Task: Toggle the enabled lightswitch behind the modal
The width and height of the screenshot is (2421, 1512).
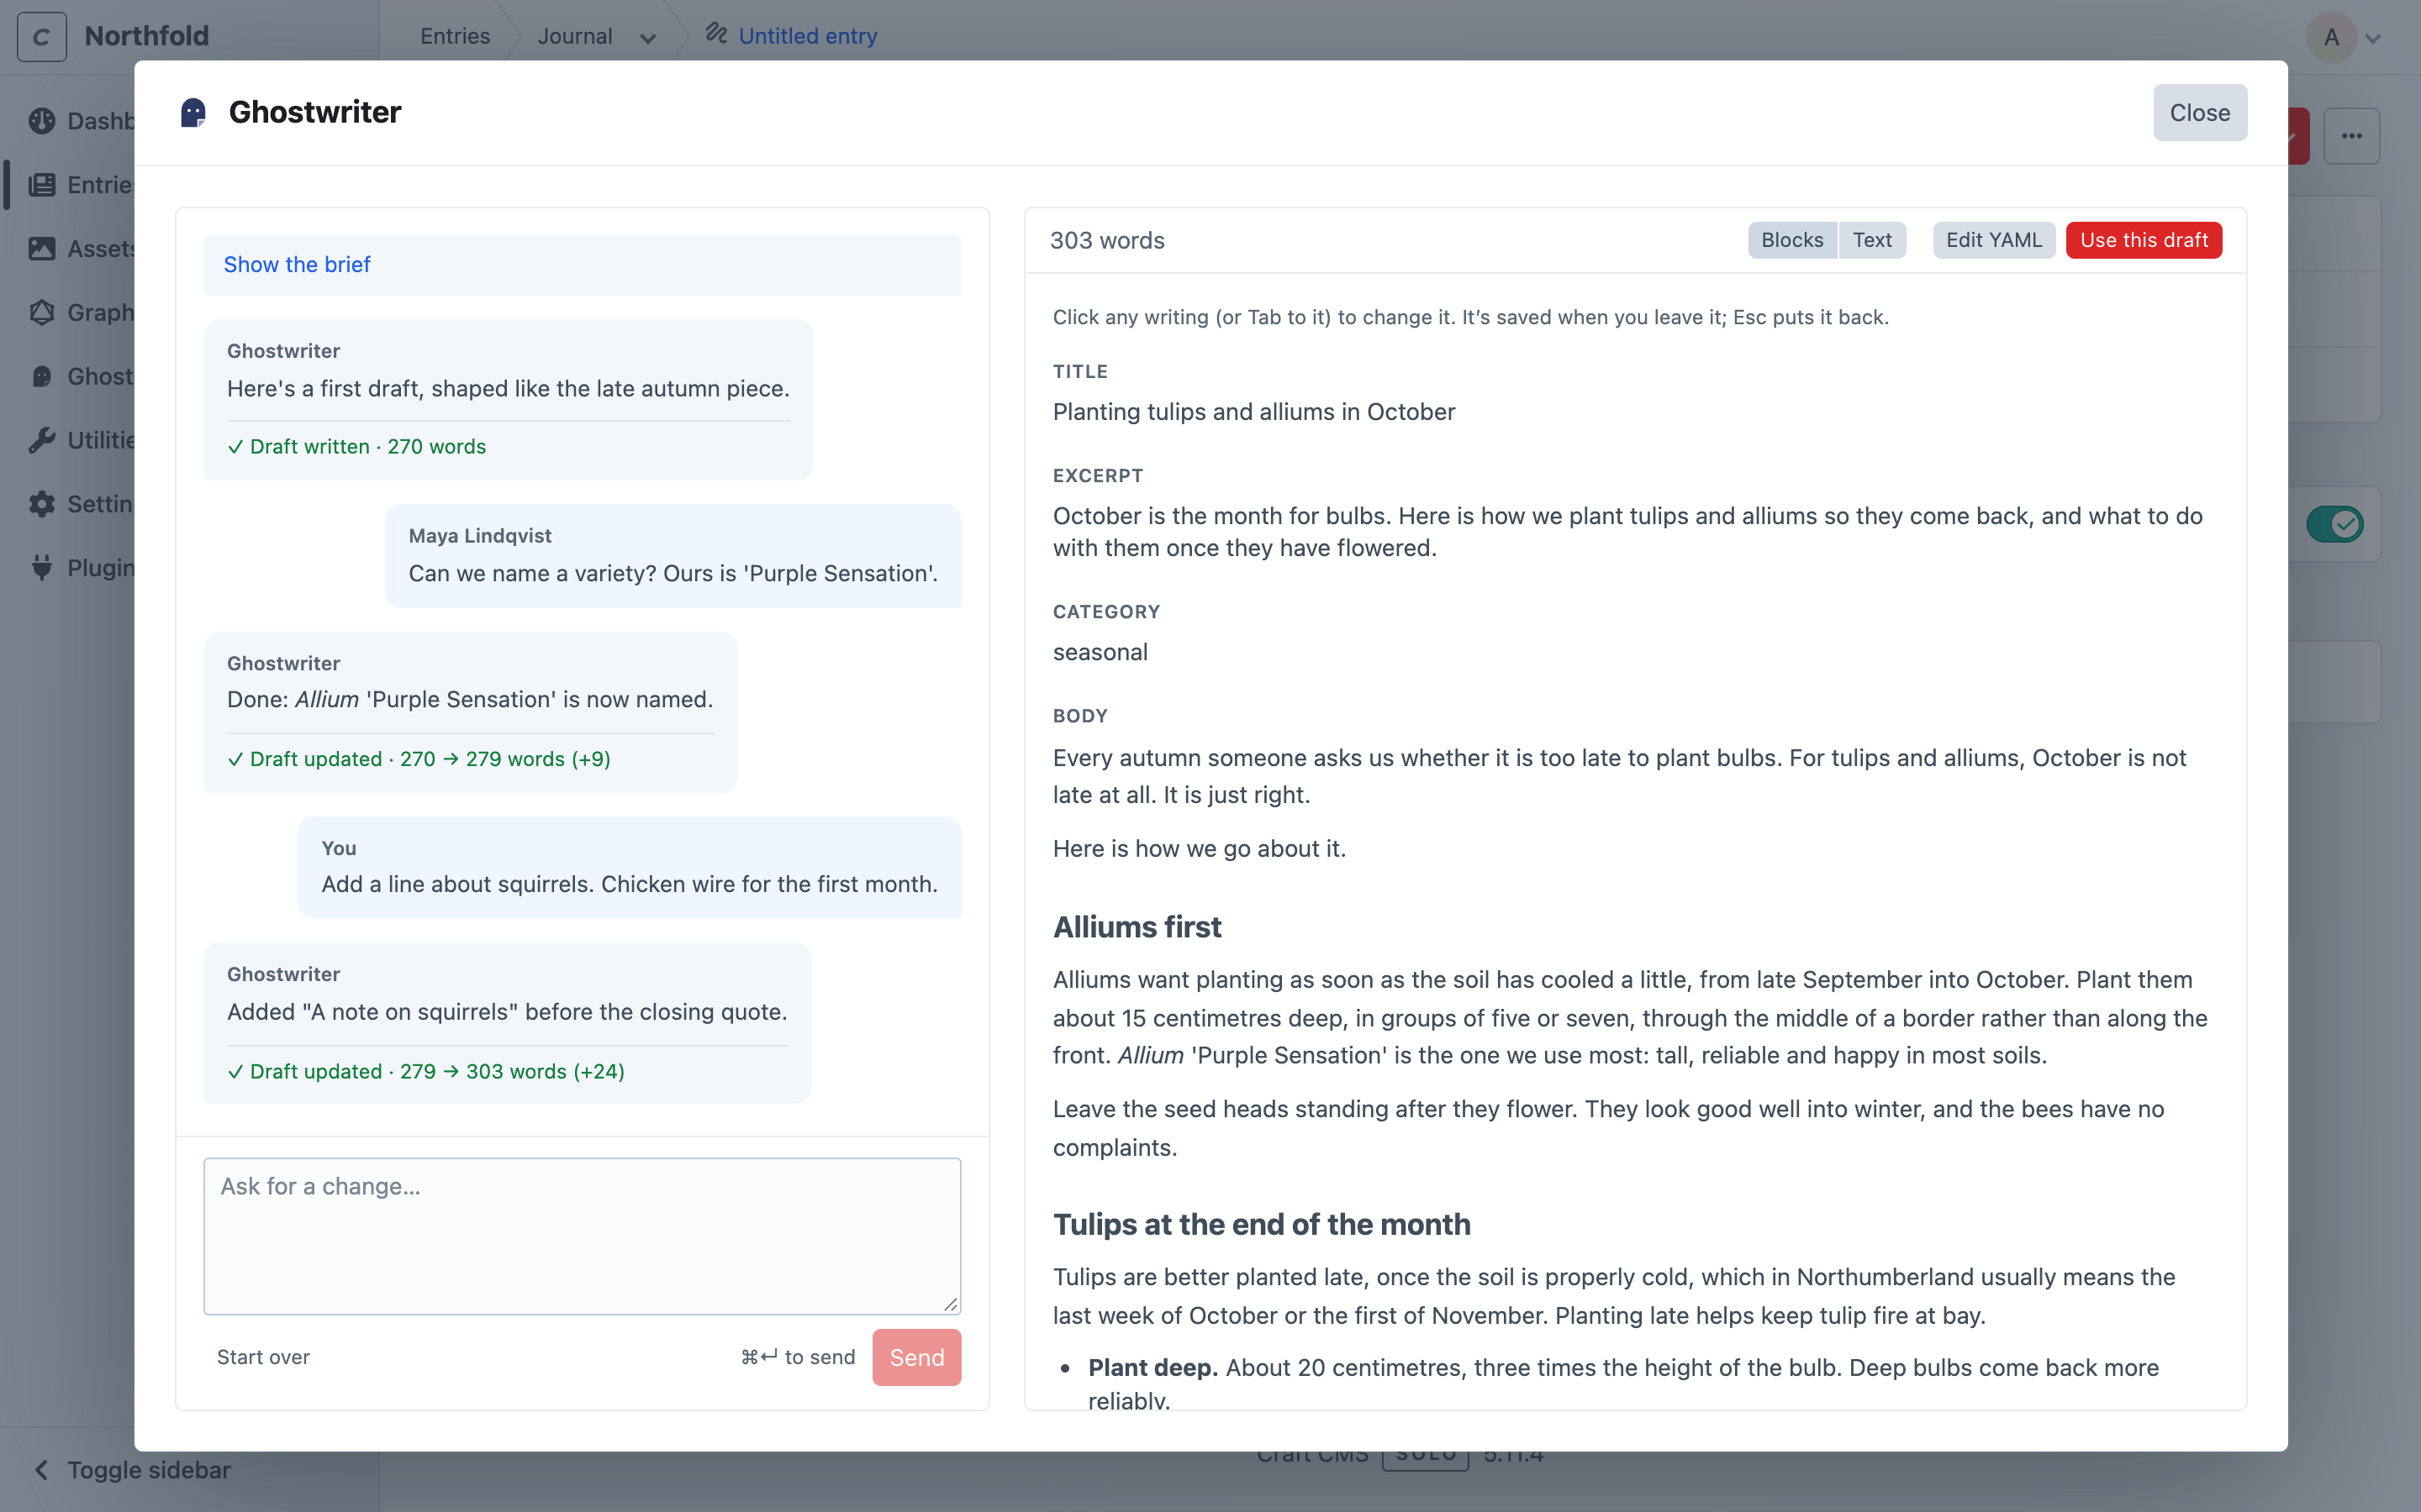Action: click(2335, 524)
